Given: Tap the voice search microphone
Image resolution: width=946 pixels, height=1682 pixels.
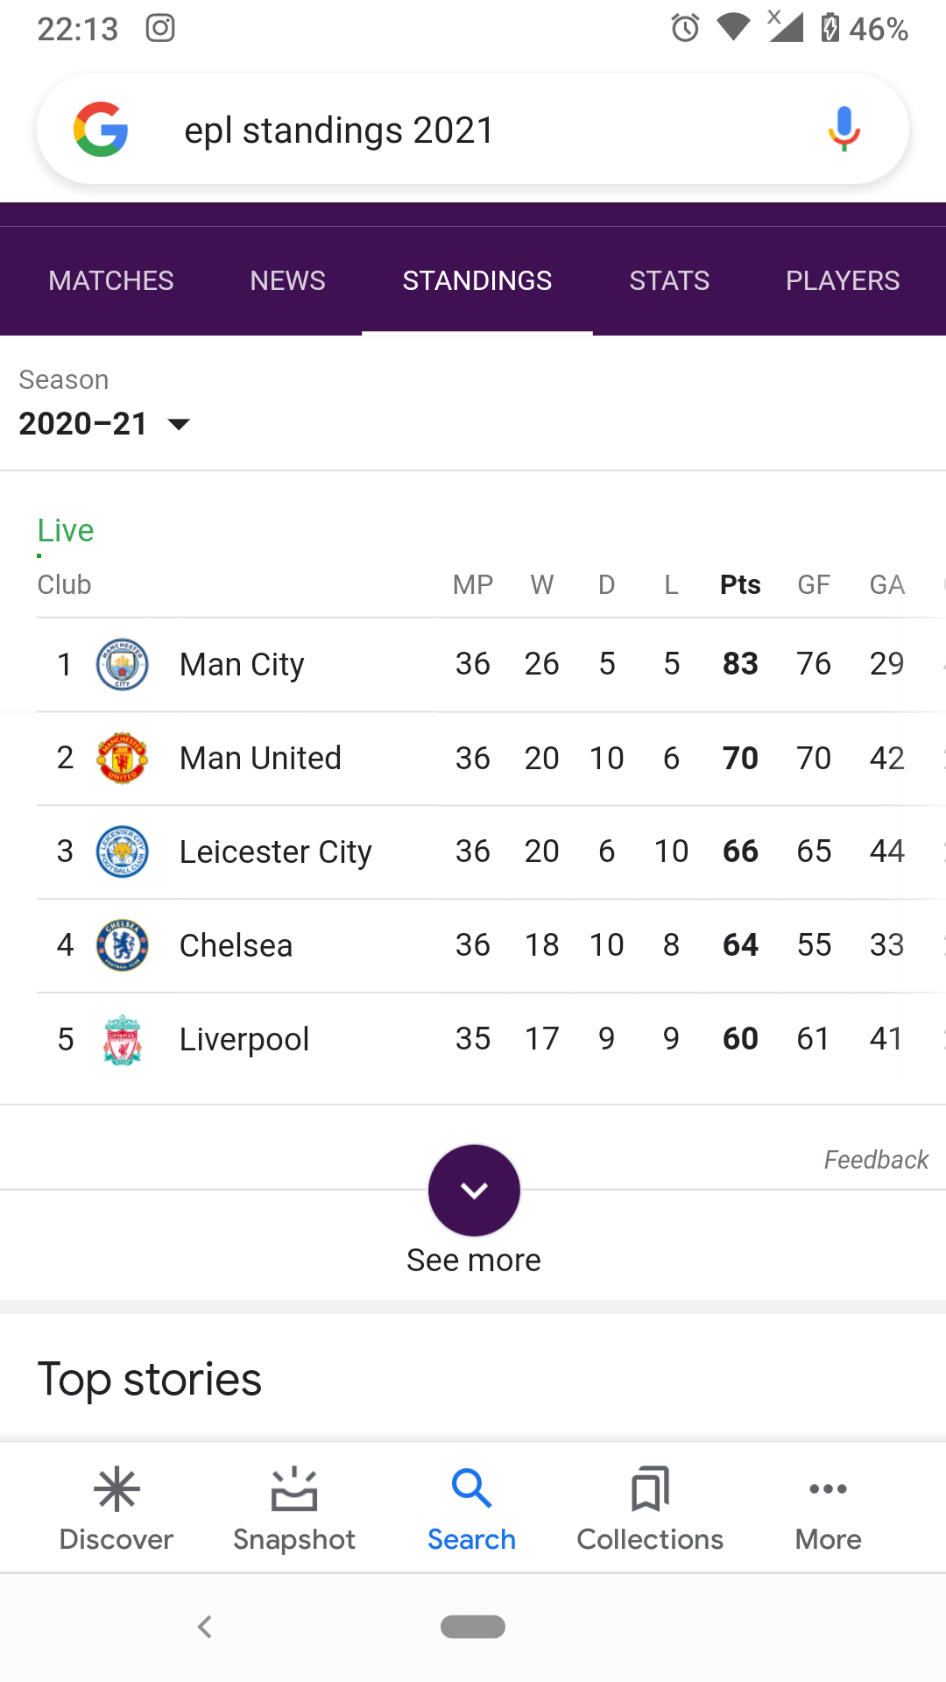Looking at the screenshot, I should coord(844,130).
